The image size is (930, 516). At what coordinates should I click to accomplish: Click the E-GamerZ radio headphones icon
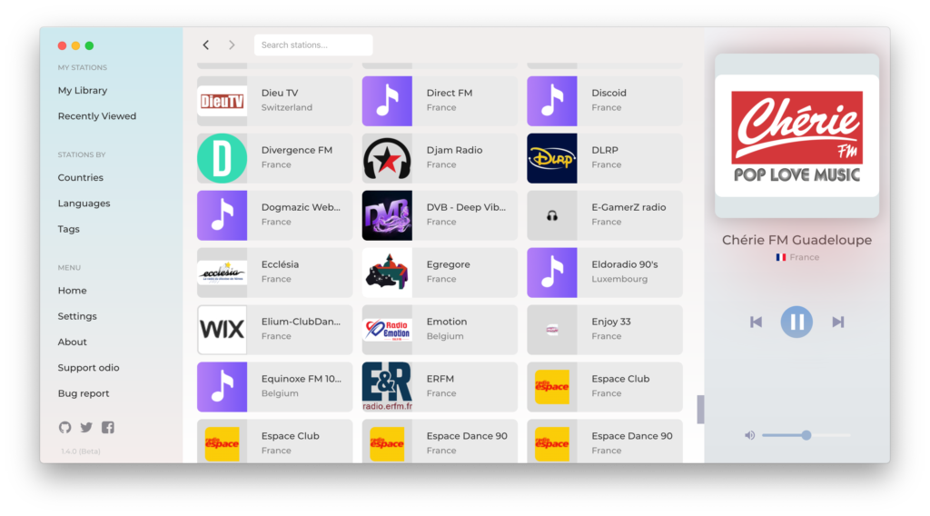pyautogui.click(x=551, y=215)
